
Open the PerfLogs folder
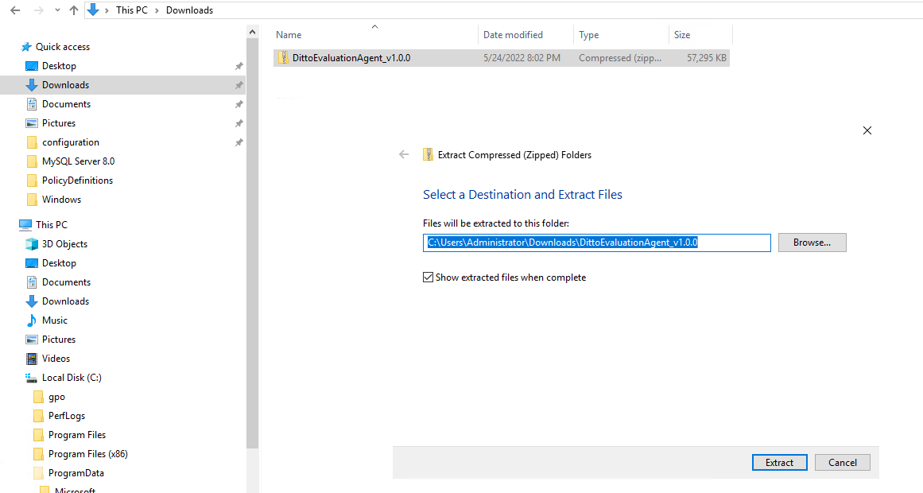[x=67, y=416]
